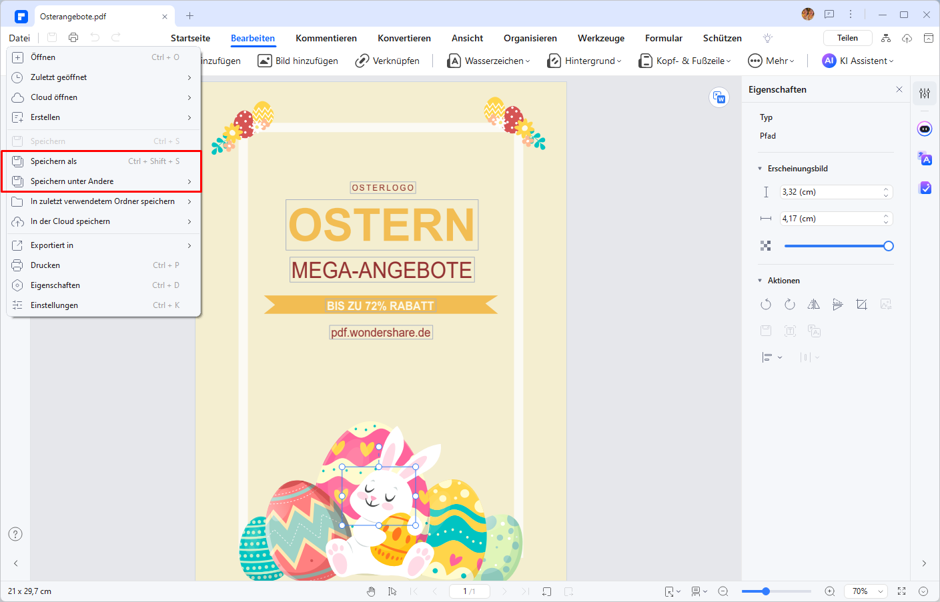
Task: Open the Wasserzeichen dropdown
Action: (488, 61)
